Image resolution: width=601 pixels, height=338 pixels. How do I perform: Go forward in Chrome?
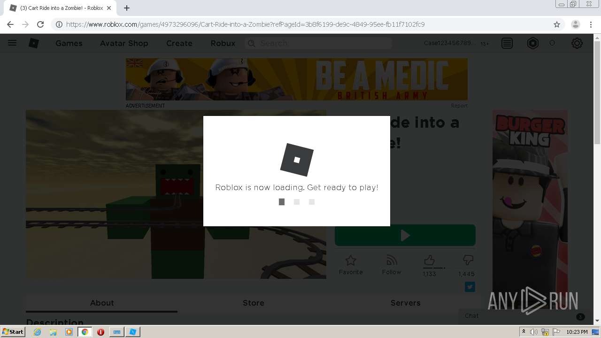(x=25, y=24)
